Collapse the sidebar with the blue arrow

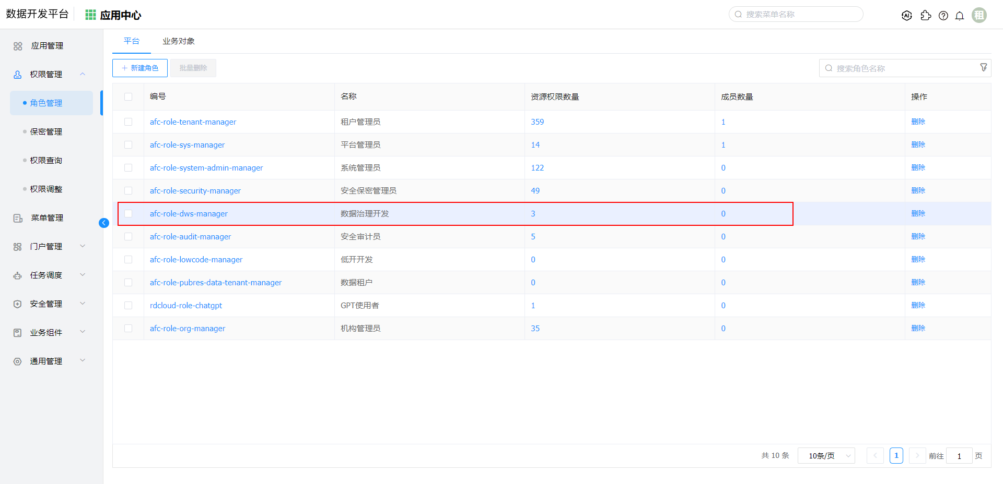(104, 223)
